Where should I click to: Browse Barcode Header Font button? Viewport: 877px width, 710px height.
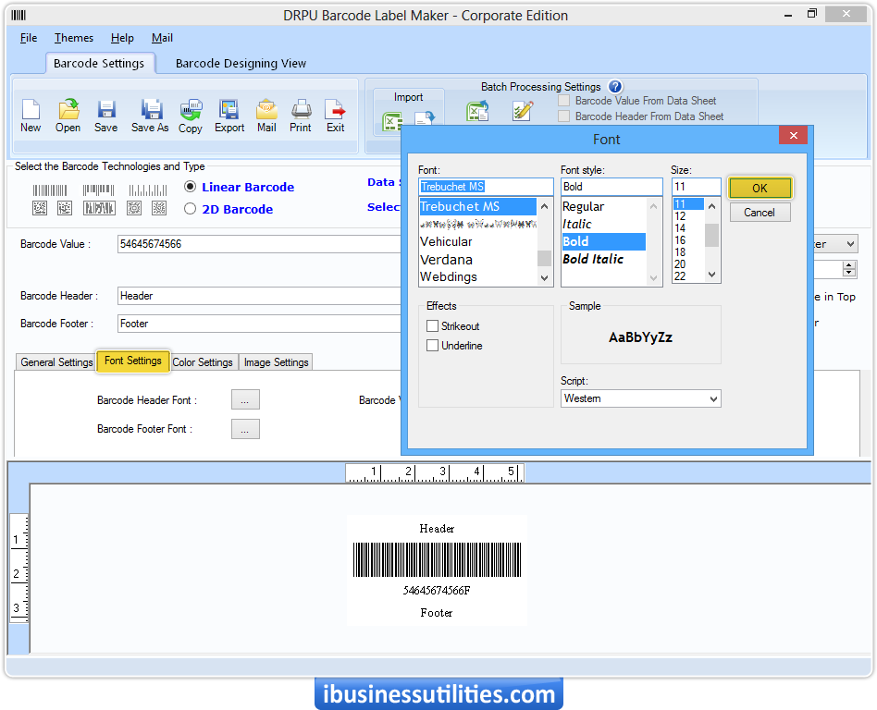pyautogui.click(x=245, y=400)
